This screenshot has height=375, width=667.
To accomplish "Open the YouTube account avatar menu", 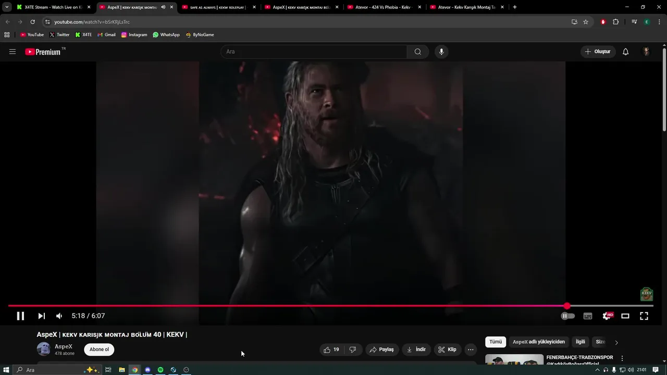I will click(x=646, y=52).
